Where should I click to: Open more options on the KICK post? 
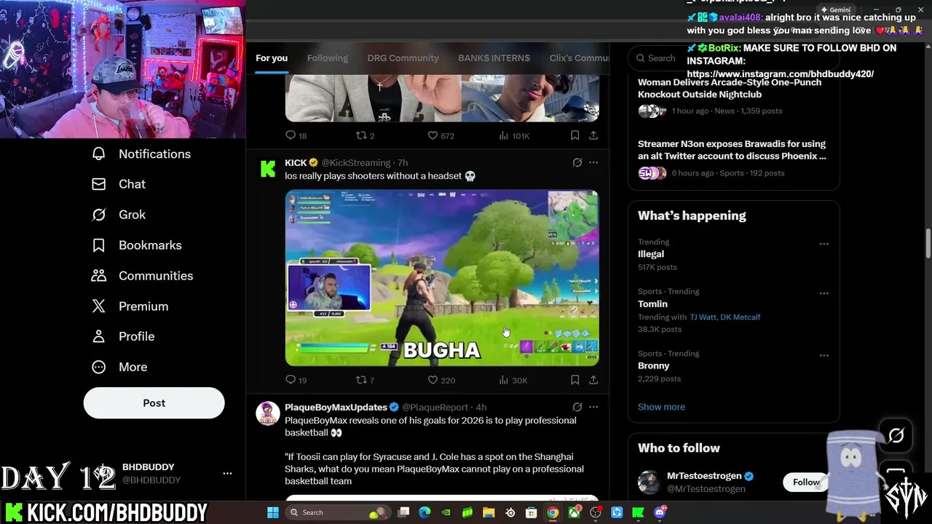593,162
